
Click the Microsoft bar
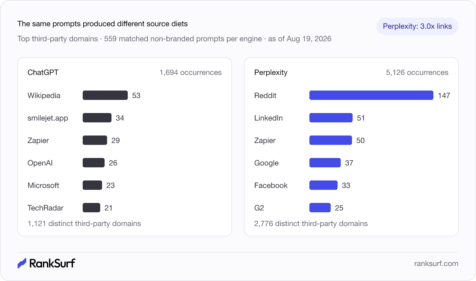pos(92,185)
